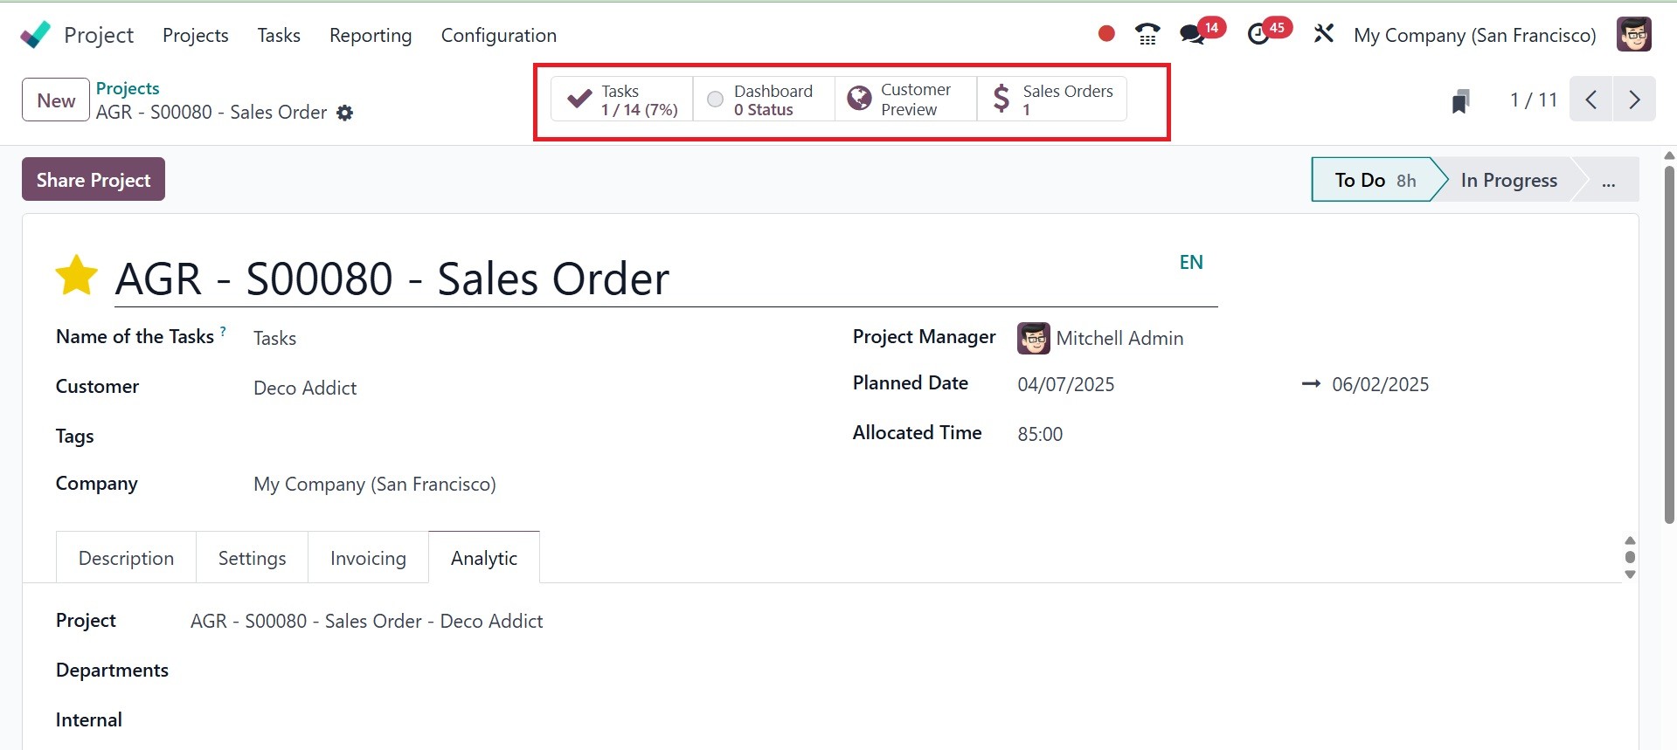The height and width of the screenshot is (750, 1677).
Task: Click Mitchell Admin's manager avatar
Action: 1033,338
